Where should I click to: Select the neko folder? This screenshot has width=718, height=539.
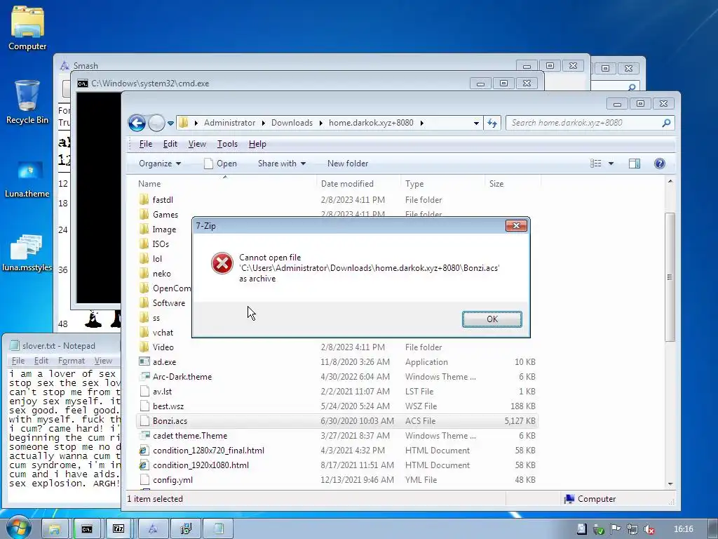(x=162, y=274)
